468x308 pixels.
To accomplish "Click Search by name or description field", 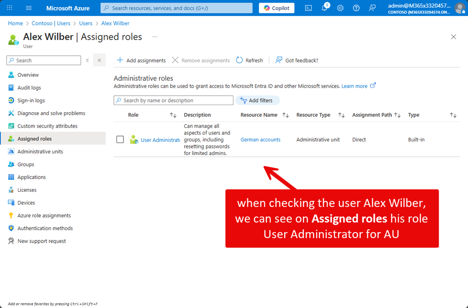I will [x=173, y=100].
